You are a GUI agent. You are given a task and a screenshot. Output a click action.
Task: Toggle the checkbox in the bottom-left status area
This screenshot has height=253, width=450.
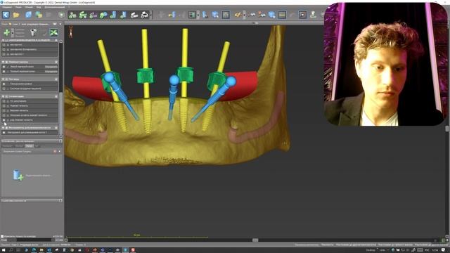tap(2, 236)
